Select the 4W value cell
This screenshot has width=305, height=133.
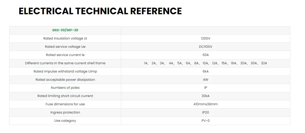point(205,80)
